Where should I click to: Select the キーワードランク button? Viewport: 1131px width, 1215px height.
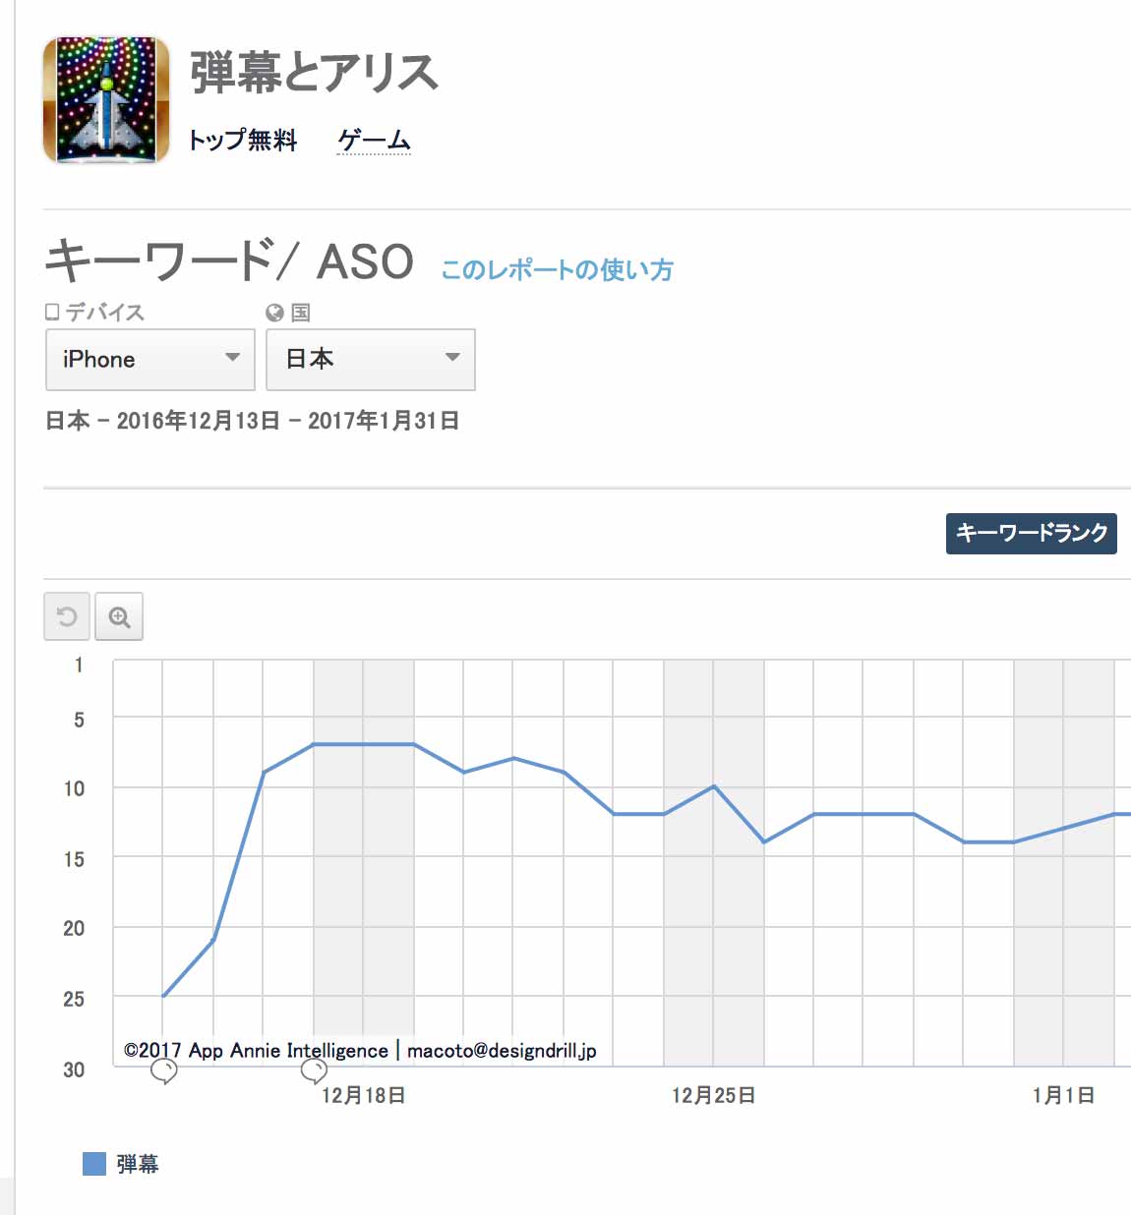click(1031, 533)
